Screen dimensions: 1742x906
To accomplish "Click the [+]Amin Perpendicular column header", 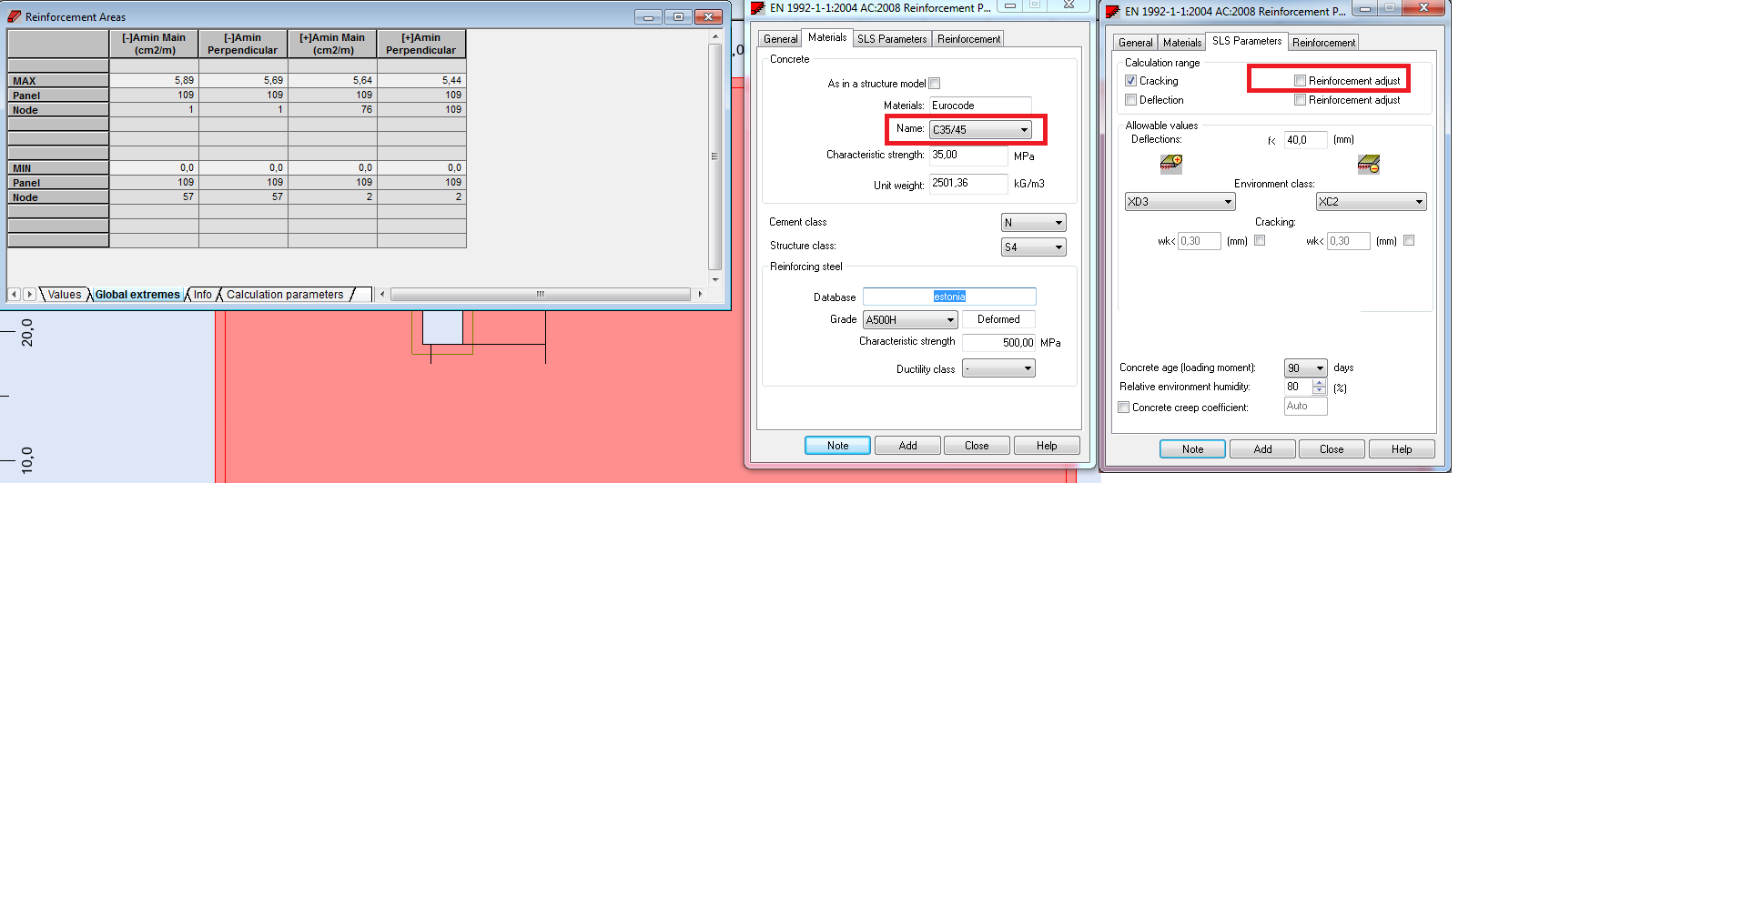I will tap(421, 44).
